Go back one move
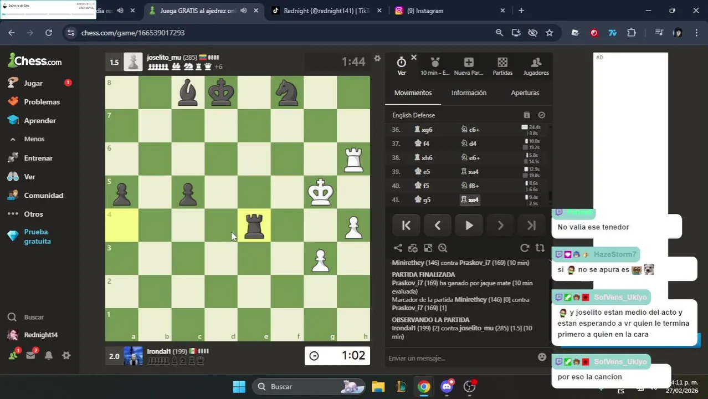Screen dimensions: 708x399 [438, 226]
